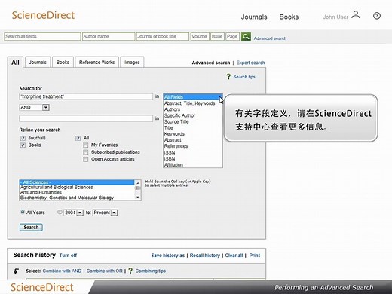
Task: Enable the Open Access articles checkbox
Action: click(86, 159)
